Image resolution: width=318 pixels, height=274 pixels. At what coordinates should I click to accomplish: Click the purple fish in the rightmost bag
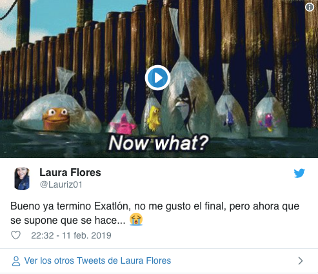[x=268, y=122]
